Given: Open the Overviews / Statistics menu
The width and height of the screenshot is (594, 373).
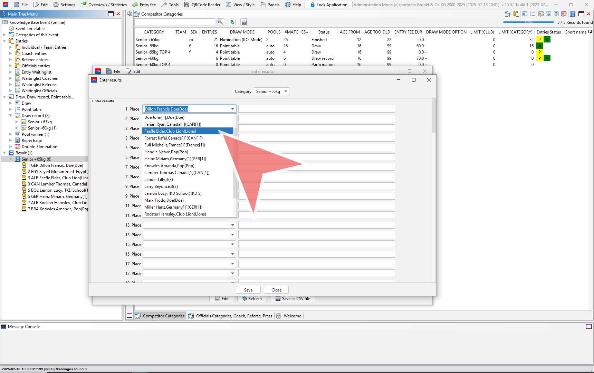Looking at the screenshot, I should pyautogui.click(x=104, y=4).
